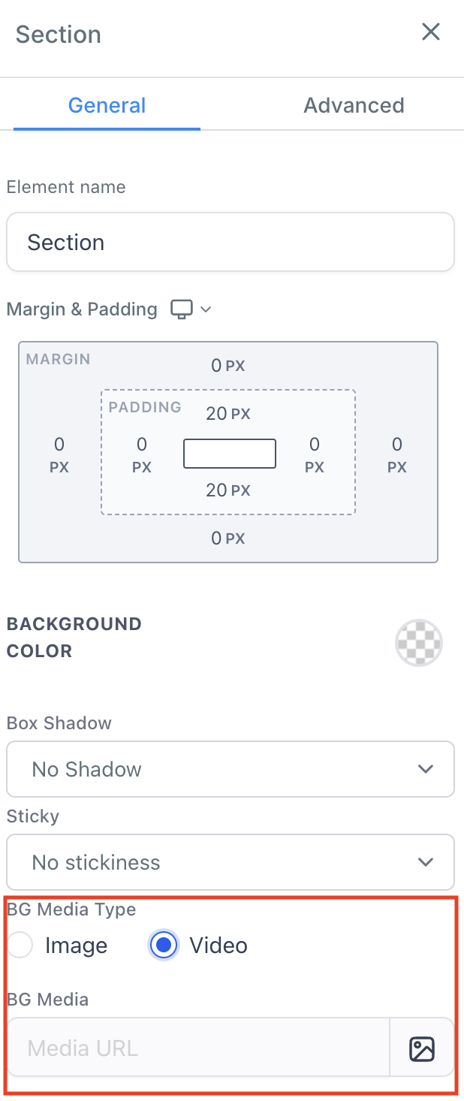The width and height of the screenshot is (464, 1101).
Task: Switch to the General tab
Action: tap(107, 105)
